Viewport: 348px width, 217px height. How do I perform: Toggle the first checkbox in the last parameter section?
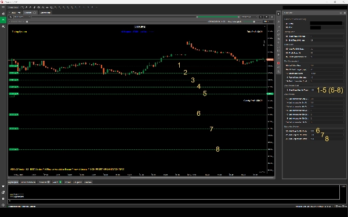[287, 131]
